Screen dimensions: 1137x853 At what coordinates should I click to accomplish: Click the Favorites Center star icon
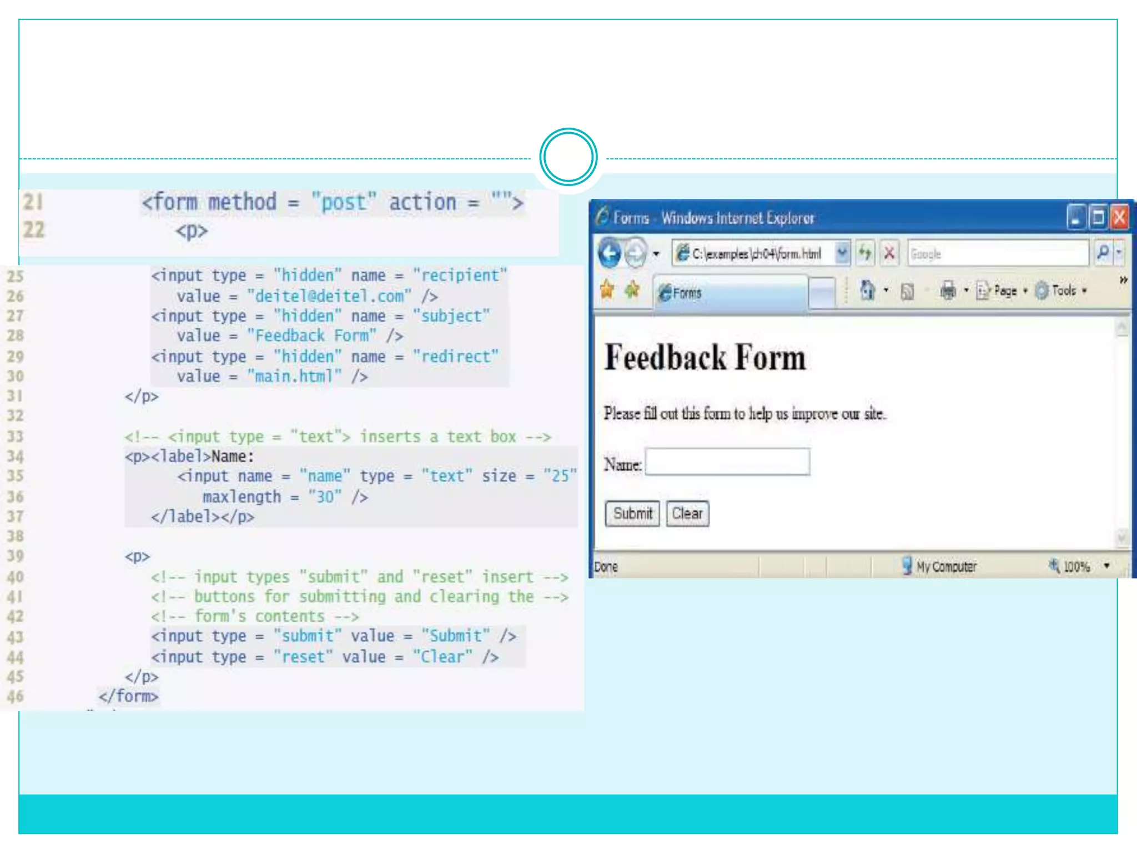click(x=607, y=289)
